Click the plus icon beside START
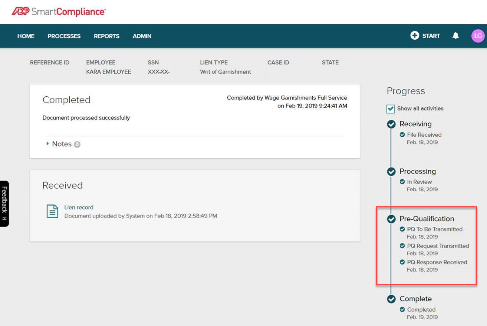 pos(415,36)
